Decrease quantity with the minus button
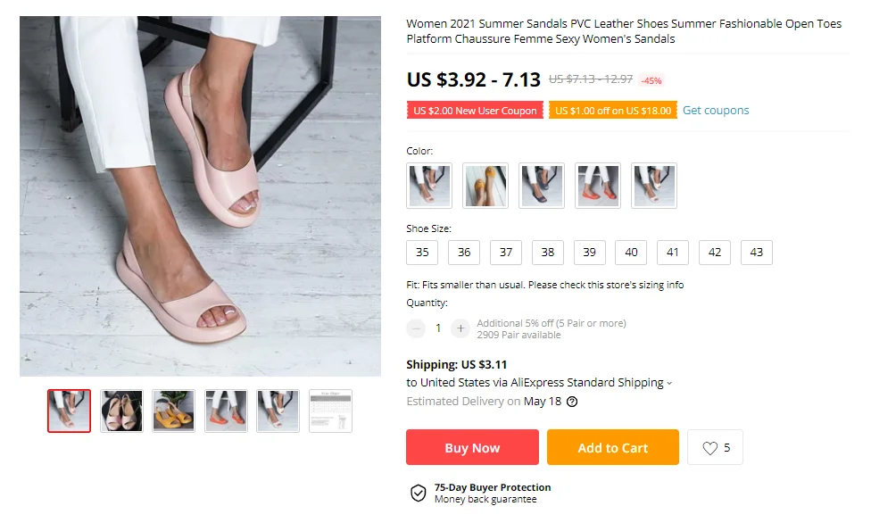This screenshot has height=523, width=871. point(416,328)
